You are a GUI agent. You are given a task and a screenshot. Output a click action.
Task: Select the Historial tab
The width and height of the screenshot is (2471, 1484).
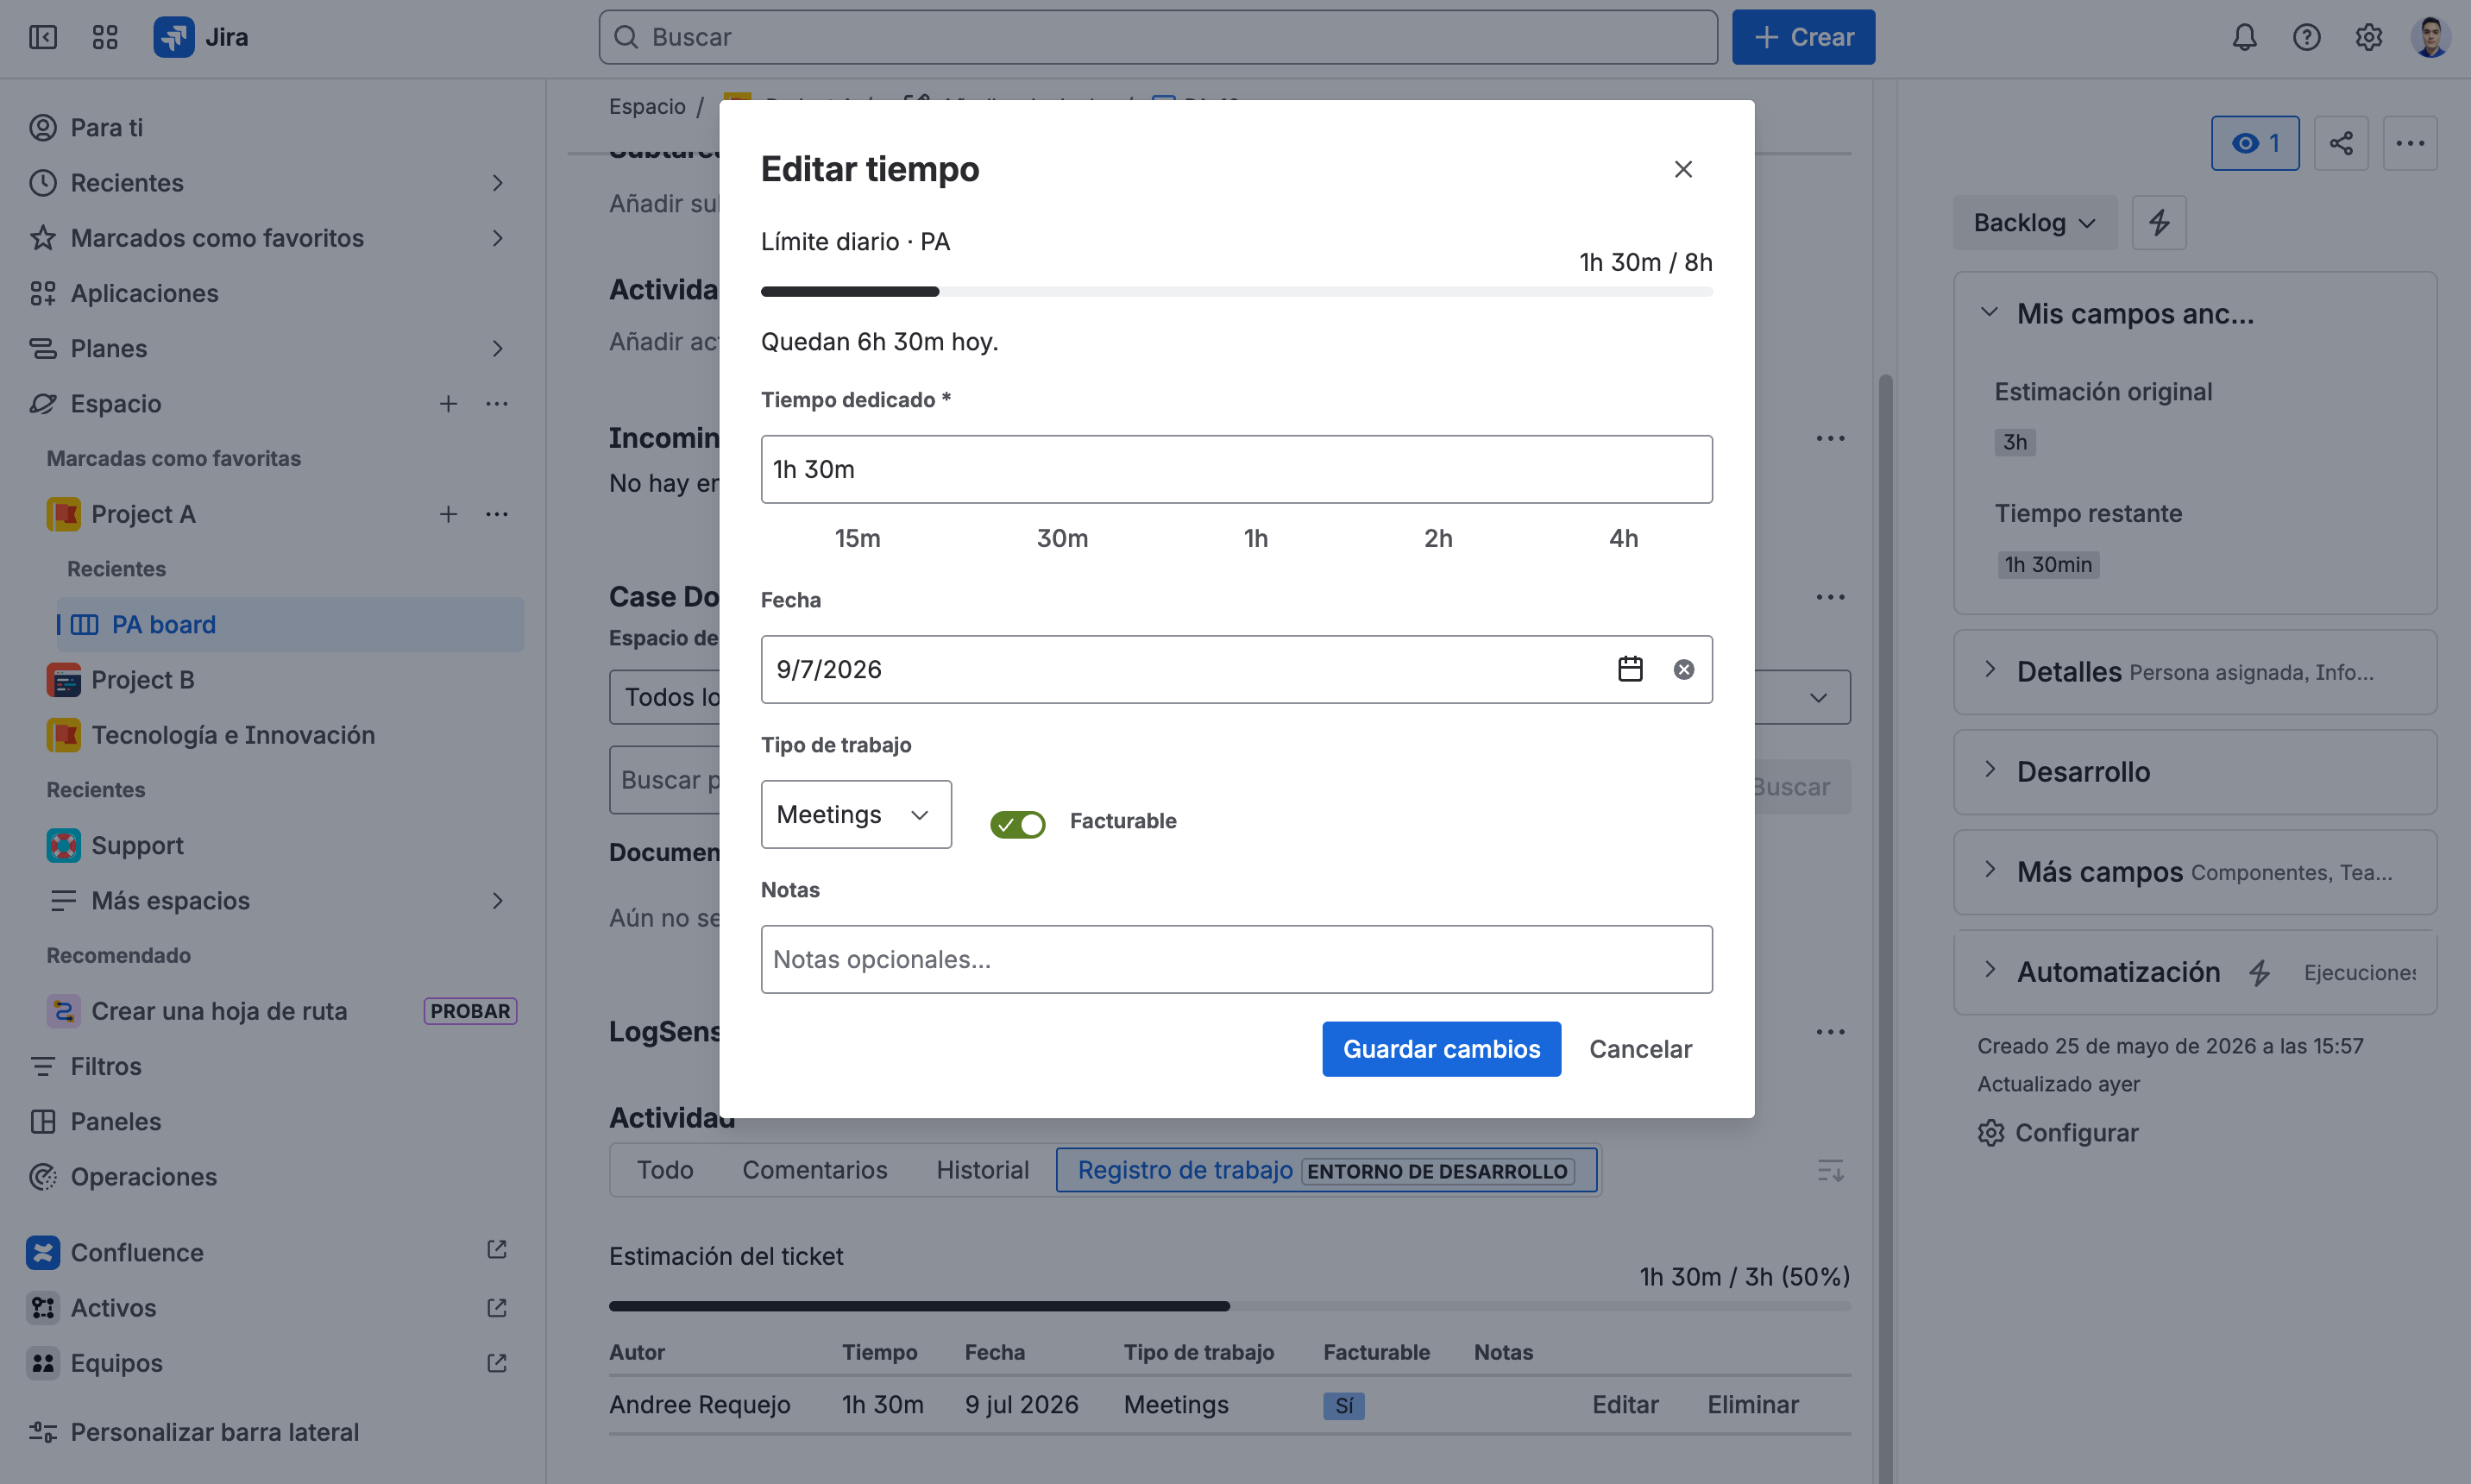[982, 1170]
